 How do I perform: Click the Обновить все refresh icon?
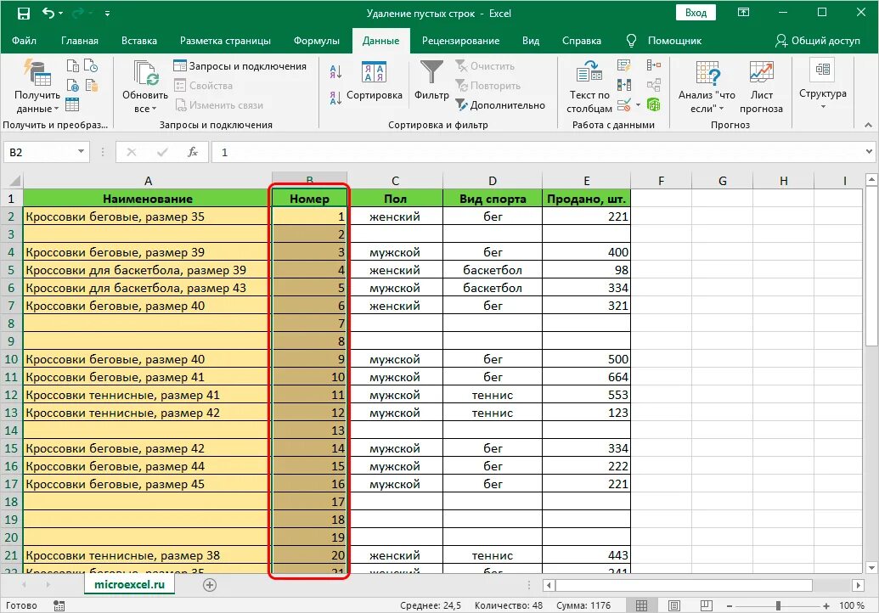point(146,73)
